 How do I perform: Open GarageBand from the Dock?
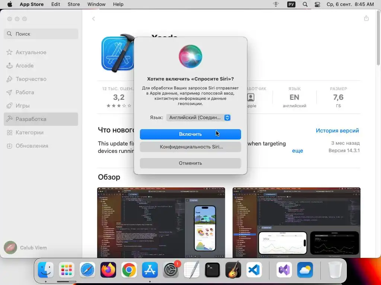coord(233,270)
